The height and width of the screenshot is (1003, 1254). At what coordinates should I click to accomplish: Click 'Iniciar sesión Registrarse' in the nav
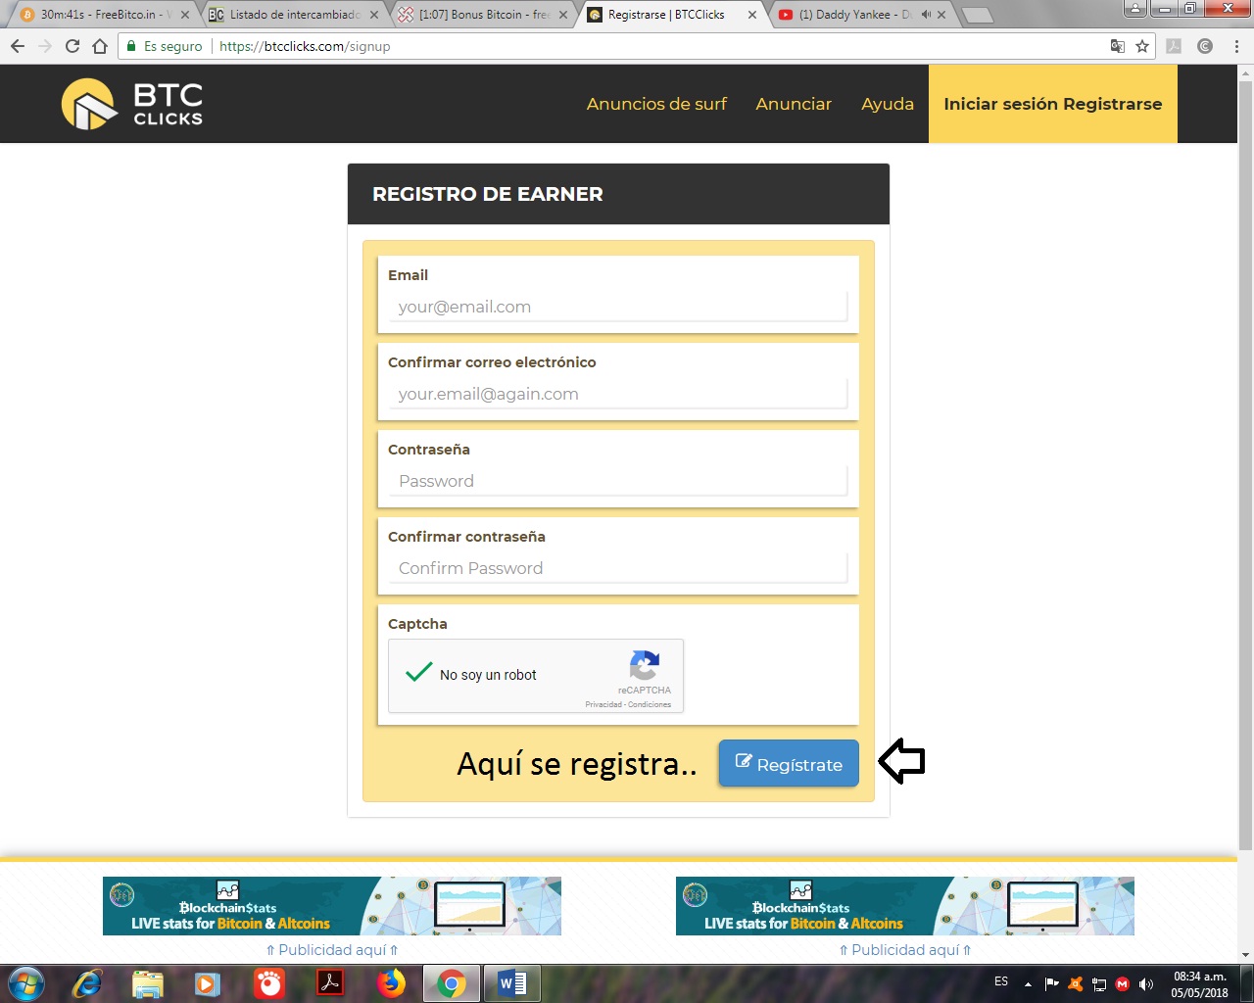[1053, 104]
